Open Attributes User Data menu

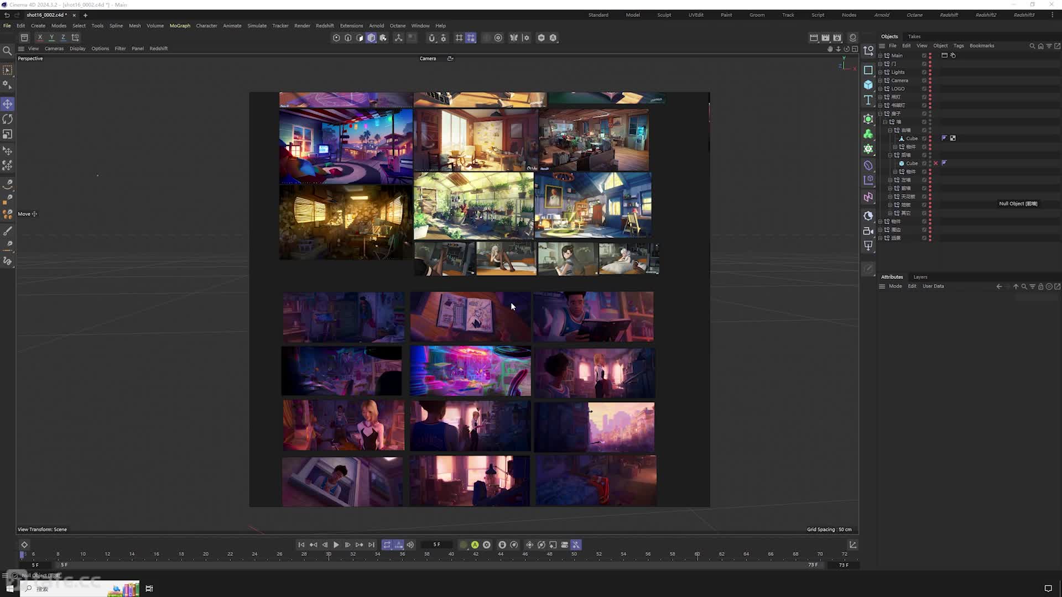pos(933,286)
